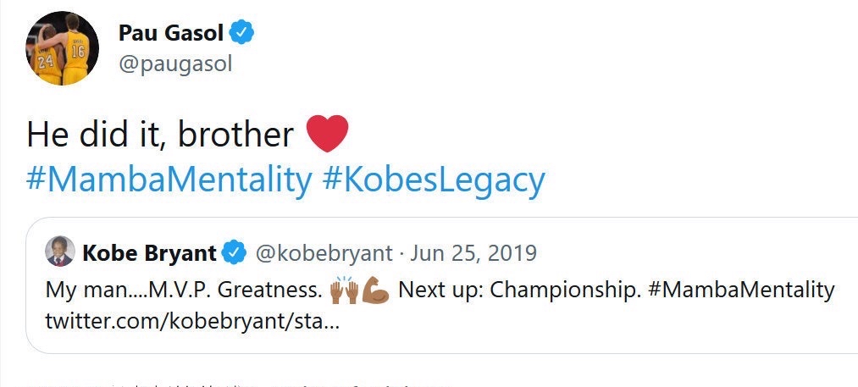This screenshot has width=858, height=387.
Task: Open the #KobesLegacy hashtag
Action: tap(434, 180)
